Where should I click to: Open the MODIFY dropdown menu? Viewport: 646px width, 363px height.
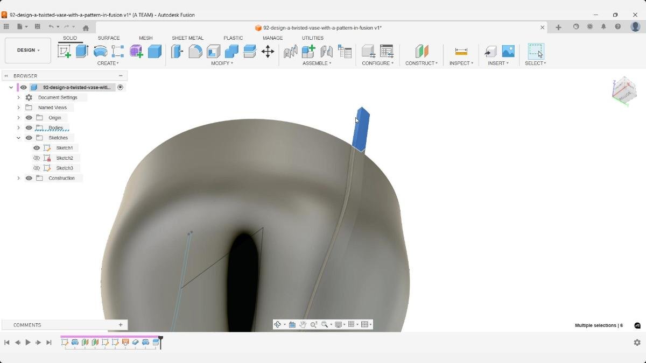[x=222, y=63]
